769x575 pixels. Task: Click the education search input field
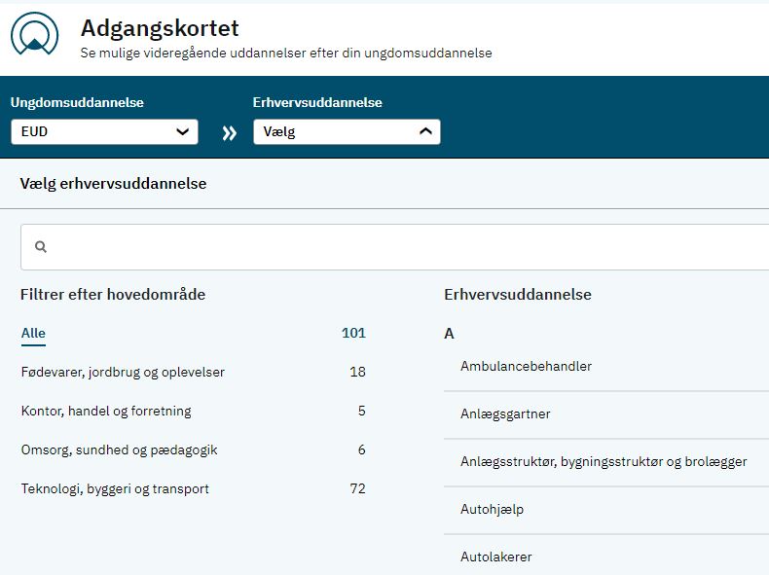tap(395, 247)
